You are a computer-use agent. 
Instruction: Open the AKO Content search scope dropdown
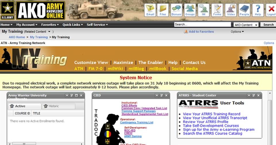[246, 25]
